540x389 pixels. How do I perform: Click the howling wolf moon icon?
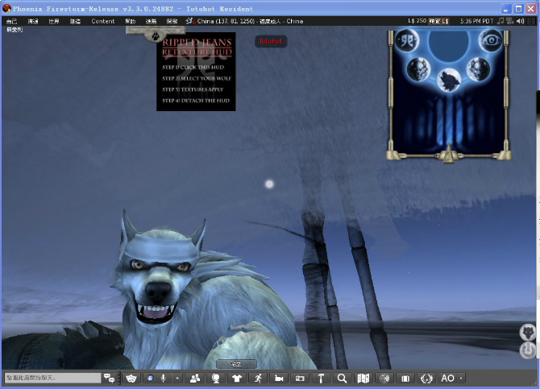click(449, 81)
